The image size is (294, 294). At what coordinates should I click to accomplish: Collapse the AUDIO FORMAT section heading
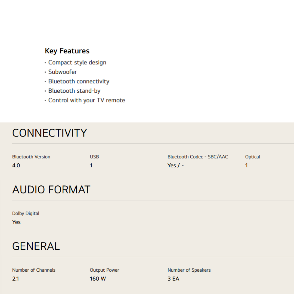coord(51,190)
